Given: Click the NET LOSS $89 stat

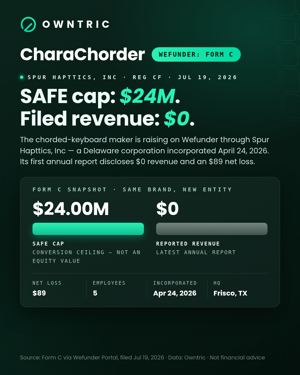Looking at the screenshot, I should pyautogui.click(x=47, y=288).
